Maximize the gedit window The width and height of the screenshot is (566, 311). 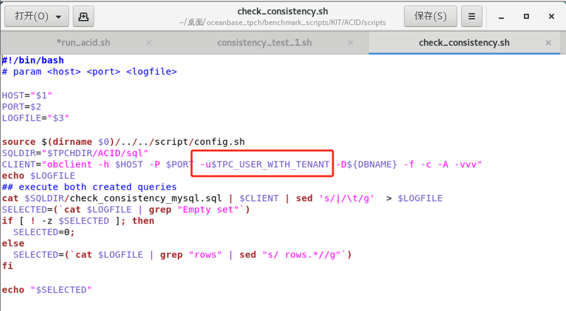[x=526, y=17]
